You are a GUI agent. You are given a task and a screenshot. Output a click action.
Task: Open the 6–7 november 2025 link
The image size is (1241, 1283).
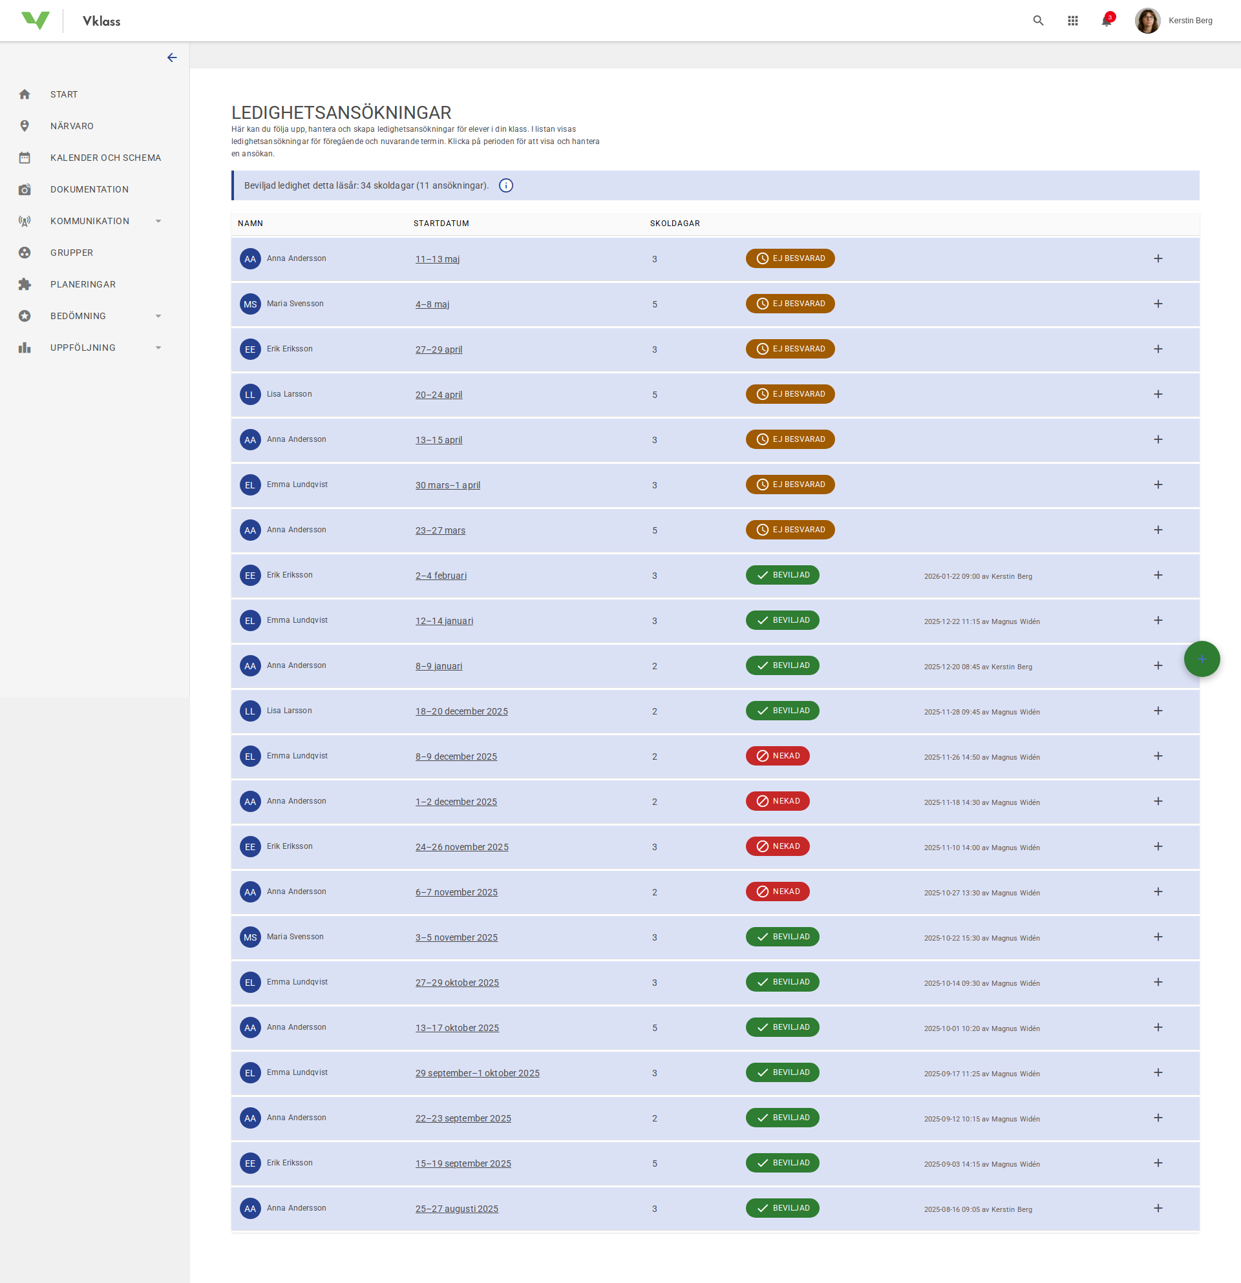coord(456,892)
